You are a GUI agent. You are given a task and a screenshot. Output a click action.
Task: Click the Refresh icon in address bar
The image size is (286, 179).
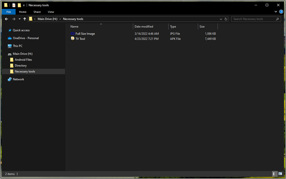226,19
